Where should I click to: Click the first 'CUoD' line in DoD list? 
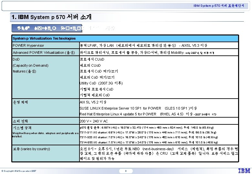tap(92, 59)
